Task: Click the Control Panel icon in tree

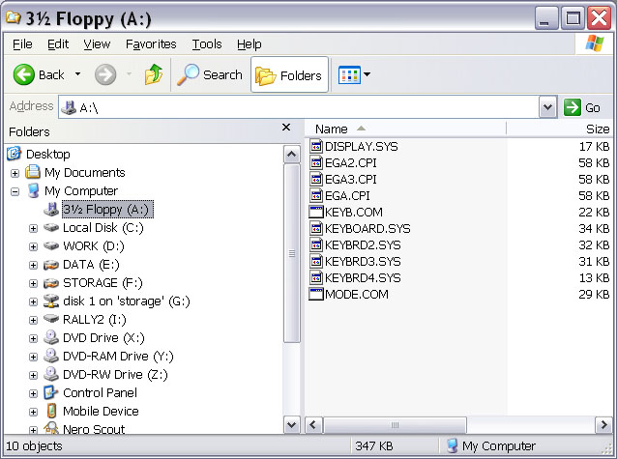Action: coord(51,392)
